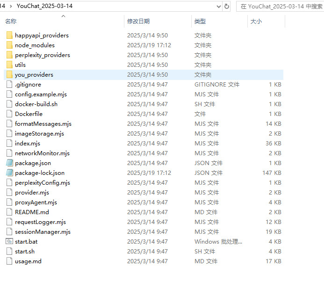Viewport: 324px width, 303px height.
Task: Sort by 大小 column header
Action: tap(256, 22)
